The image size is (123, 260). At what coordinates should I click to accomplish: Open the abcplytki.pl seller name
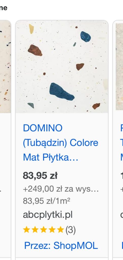[x=48, y=215]
